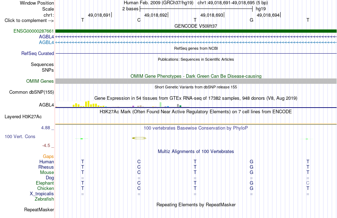The height and width of the screenshot is (218, 337).
Task: Select the Zebrafish alignment row label
Action: point(44,199)
